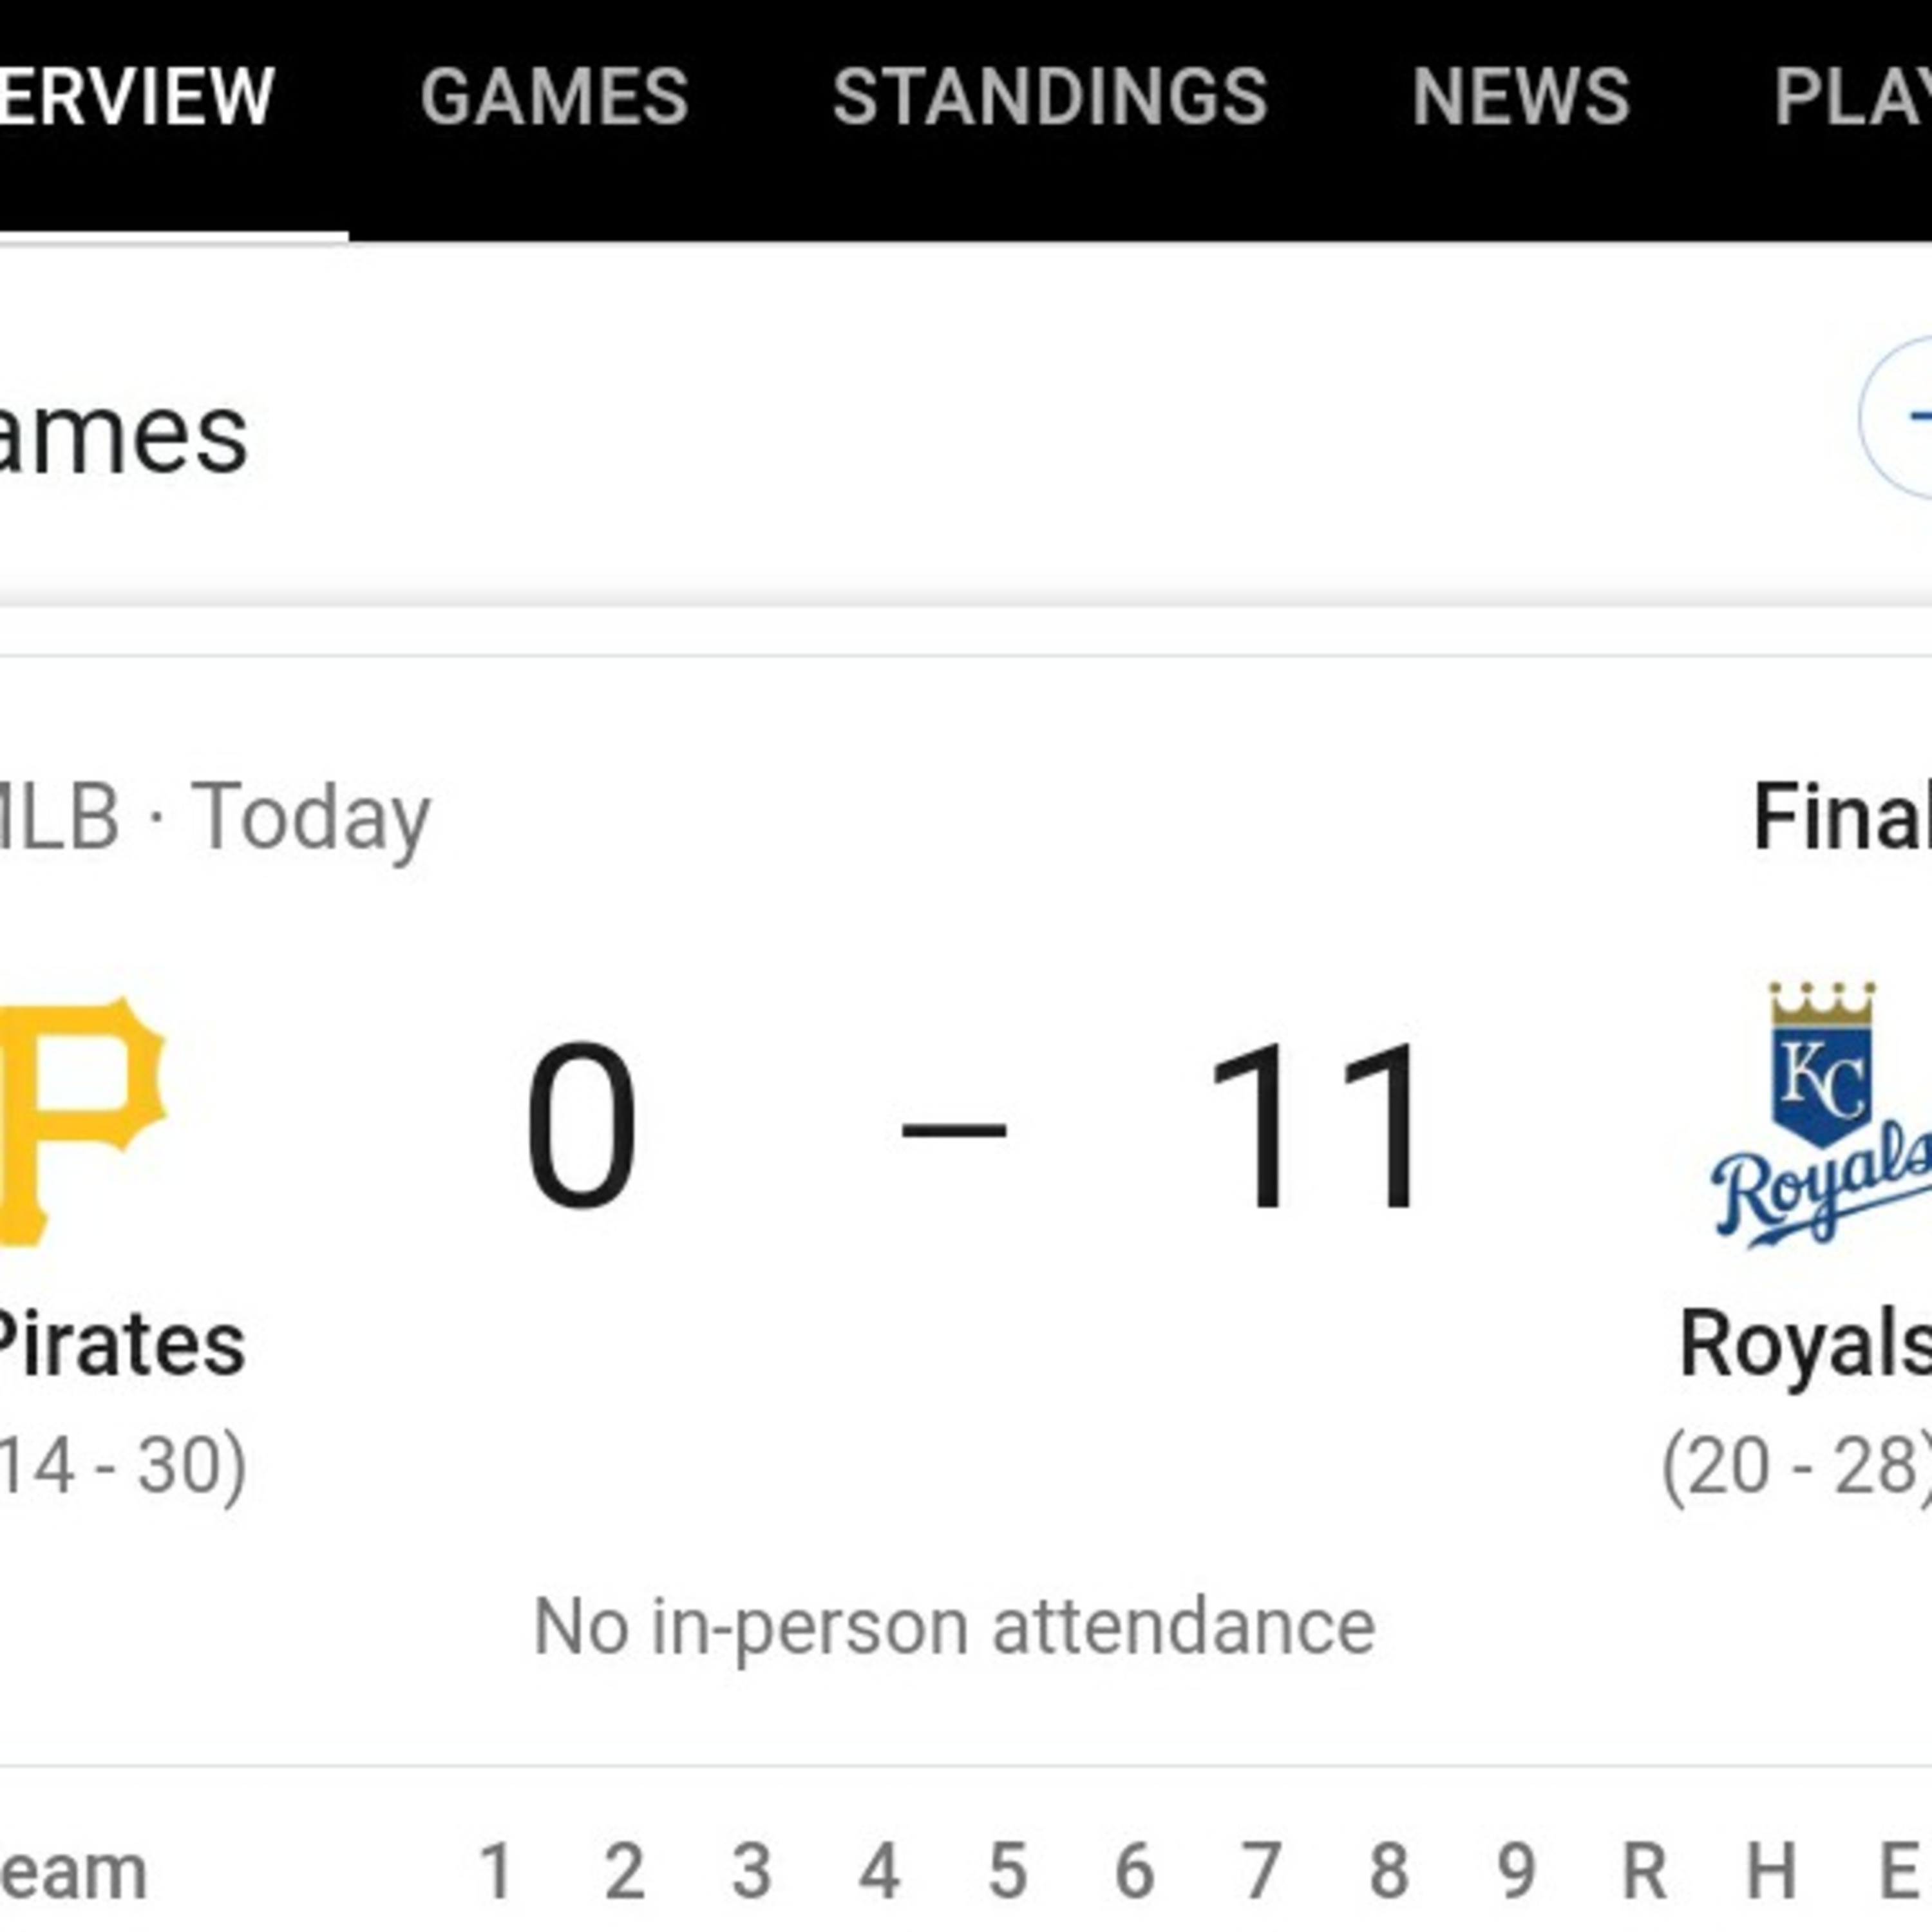Click the Pirates score of 0
Screen dimensions: 1932x1932
[581, 1125]
